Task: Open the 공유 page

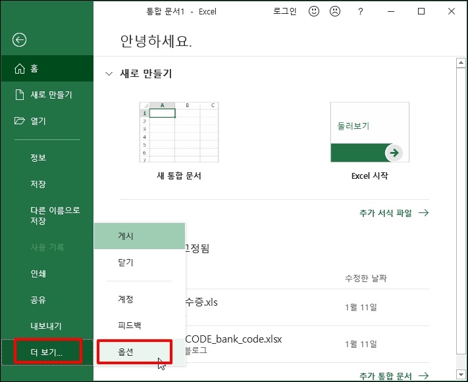Action: click(x=47, y=300)
